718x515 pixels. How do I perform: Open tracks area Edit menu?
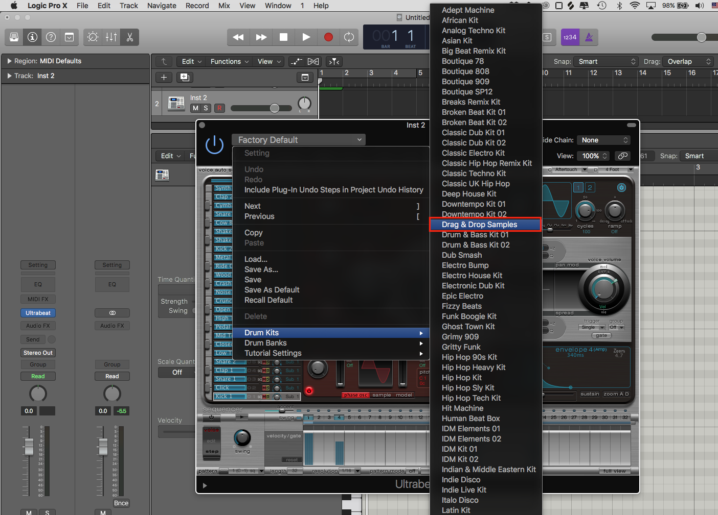192,62
